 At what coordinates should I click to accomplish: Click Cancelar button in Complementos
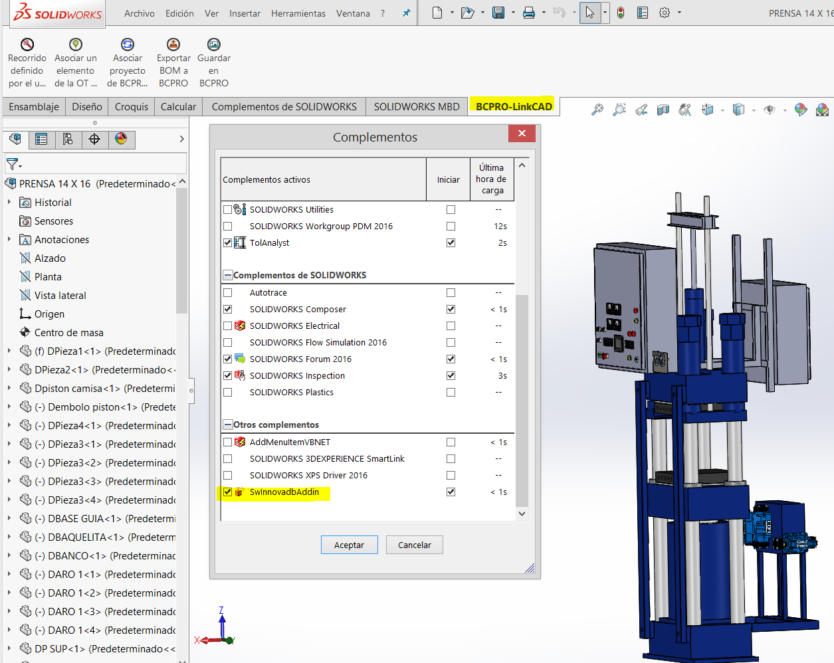pos(415,545)
